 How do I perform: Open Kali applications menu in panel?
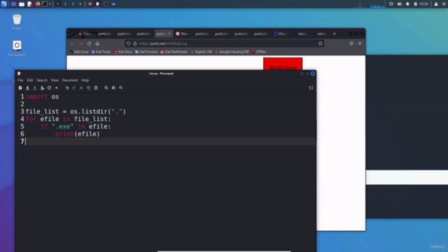pyautogui.click(x=3, y=4)
